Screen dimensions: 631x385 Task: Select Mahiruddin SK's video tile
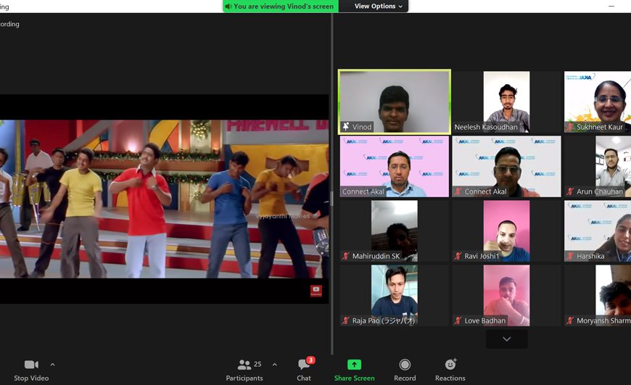pos(395,231)
